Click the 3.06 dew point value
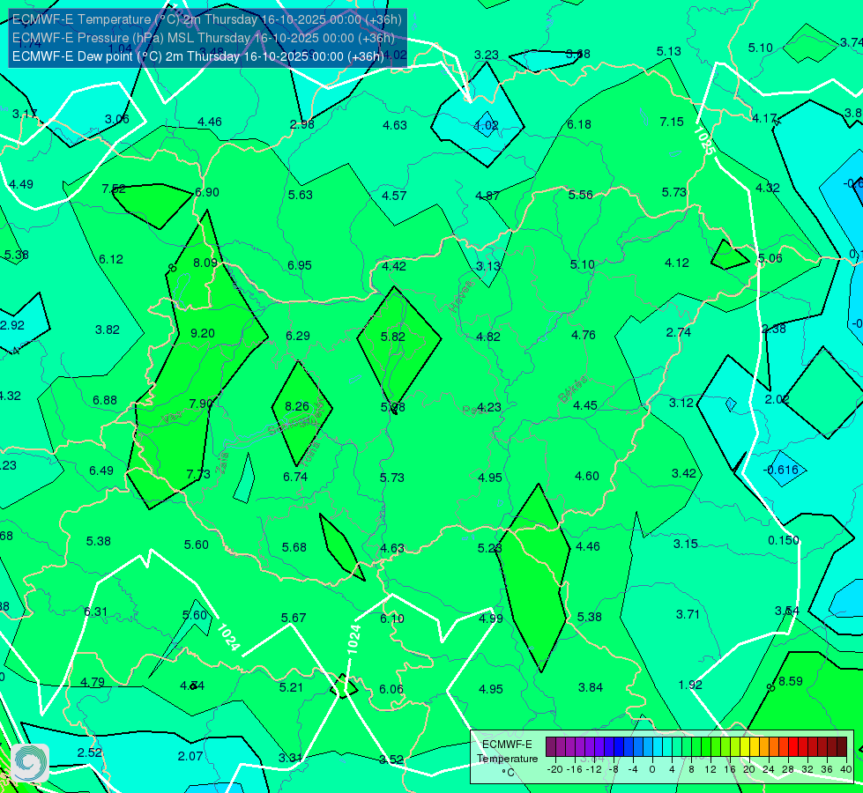863x793 pixels. coord(116,120)
